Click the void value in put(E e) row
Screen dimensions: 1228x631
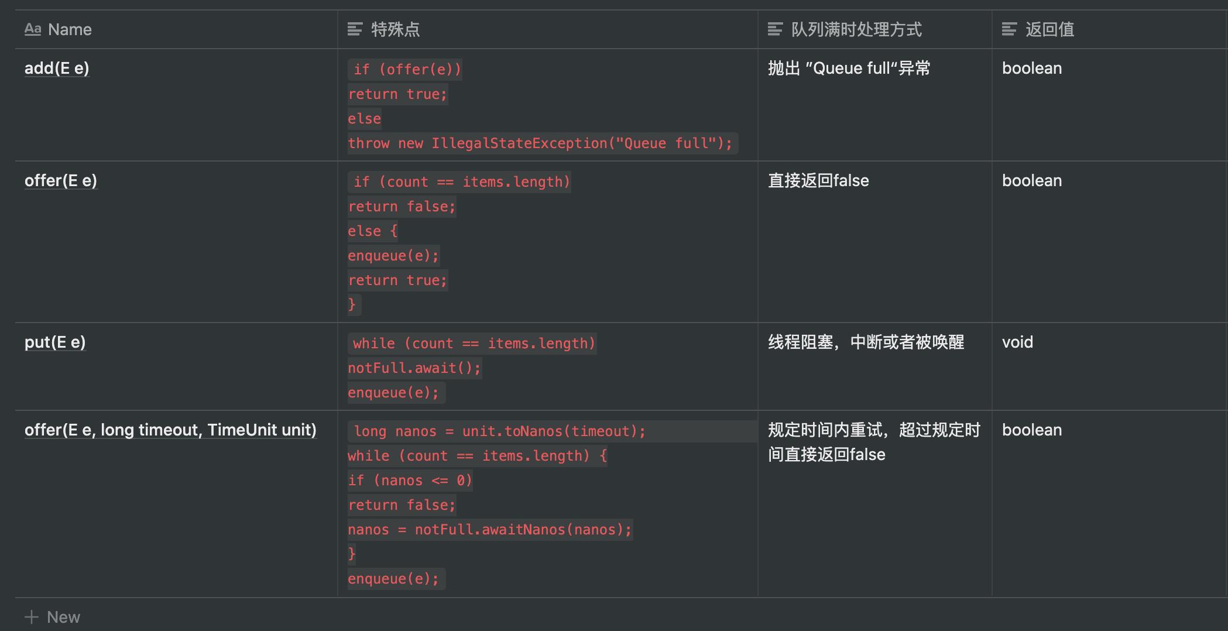coord(1017,342)
